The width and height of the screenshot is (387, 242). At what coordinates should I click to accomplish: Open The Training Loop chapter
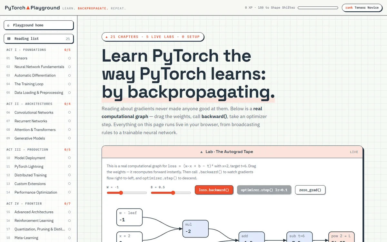[x=38, y=84]
